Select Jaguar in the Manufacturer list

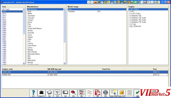(x=45, y=37)
